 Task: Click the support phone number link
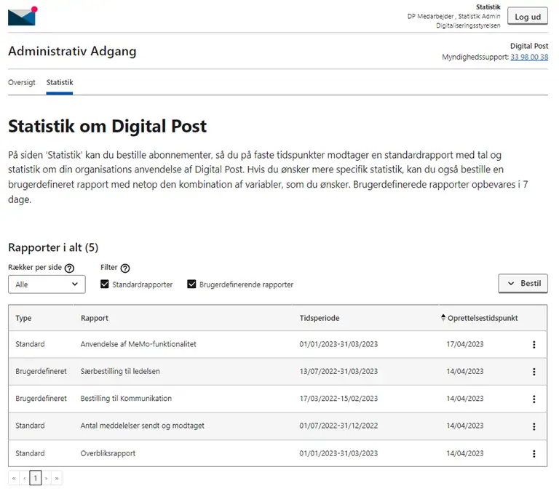click(529, 57)
